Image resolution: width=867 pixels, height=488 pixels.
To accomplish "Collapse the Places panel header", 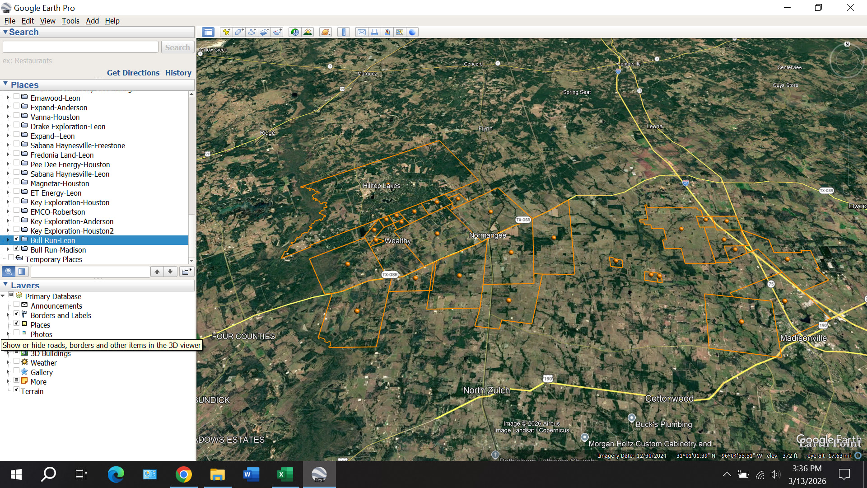I will [5, 84].
